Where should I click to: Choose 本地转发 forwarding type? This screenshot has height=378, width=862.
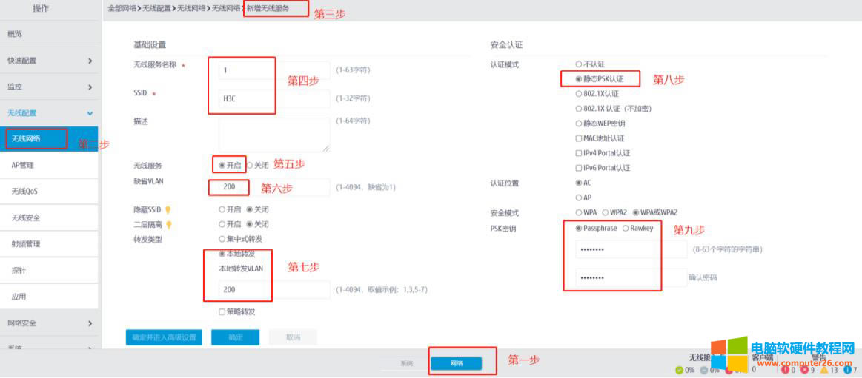[x=222, y=254]
